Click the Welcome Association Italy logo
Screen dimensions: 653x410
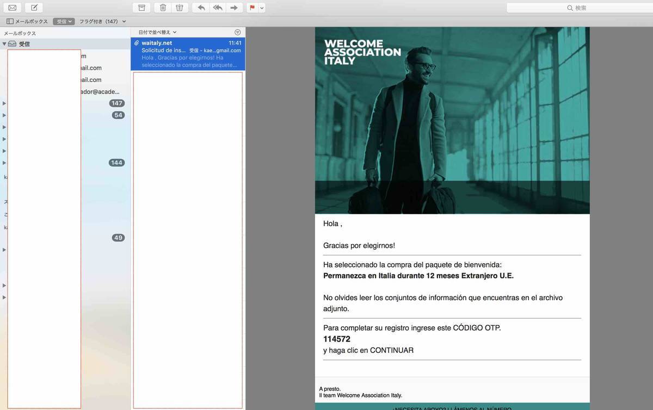(362, 52)
